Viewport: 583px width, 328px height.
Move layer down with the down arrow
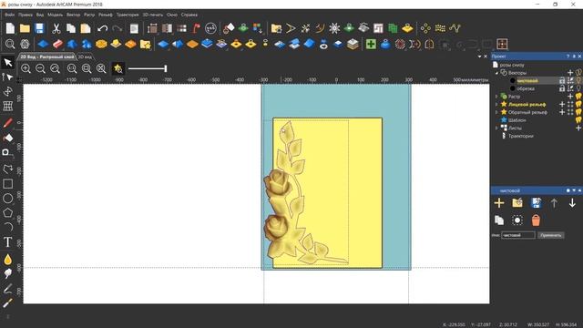[572, 202]
